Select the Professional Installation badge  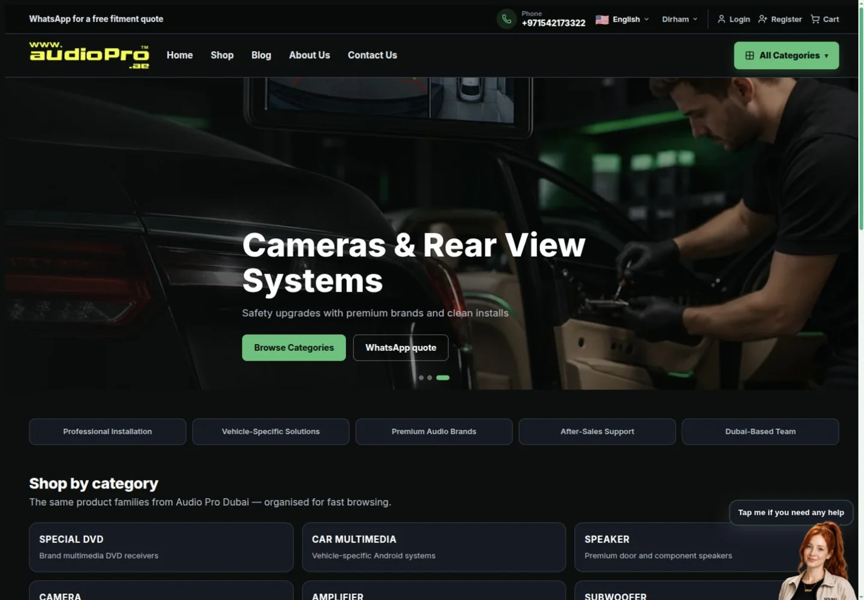click(107, 431)
